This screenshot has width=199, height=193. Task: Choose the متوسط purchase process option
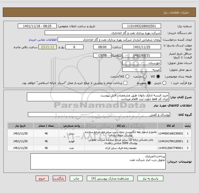click(149, 83)
